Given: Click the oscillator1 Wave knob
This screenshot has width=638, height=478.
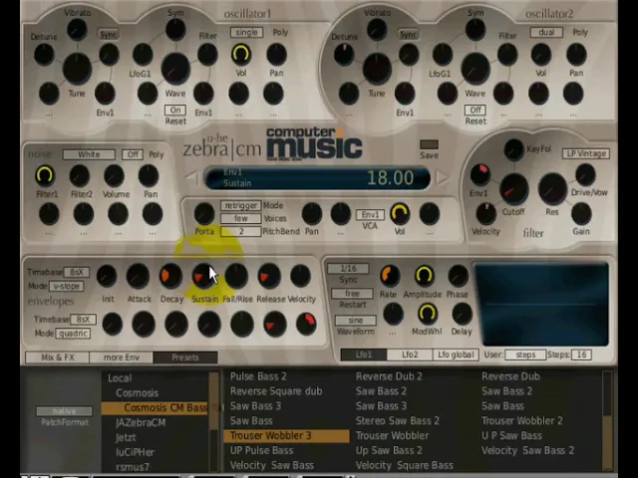Looking at the screenshot, I should coord(175,69).
